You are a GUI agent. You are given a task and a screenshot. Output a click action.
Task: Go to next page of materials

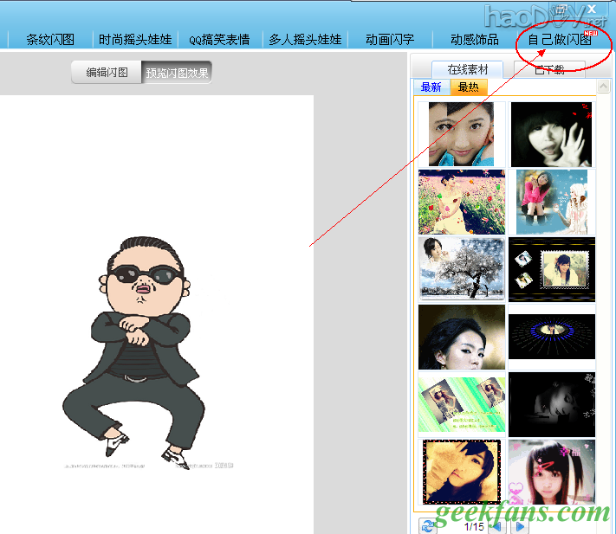pyautogui.click(x=521, y=526)
